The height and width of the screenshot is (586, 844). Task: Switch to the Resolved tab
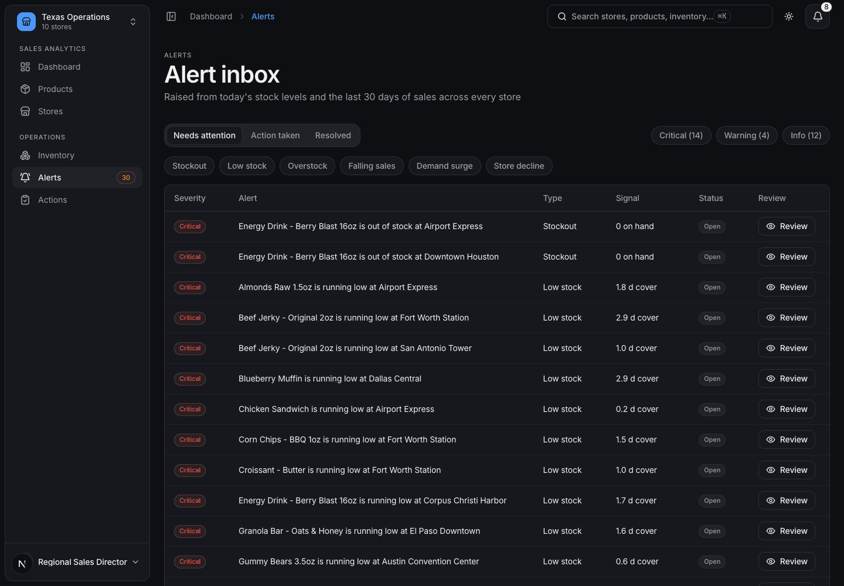pyautogui.click(x=333, y=135)
